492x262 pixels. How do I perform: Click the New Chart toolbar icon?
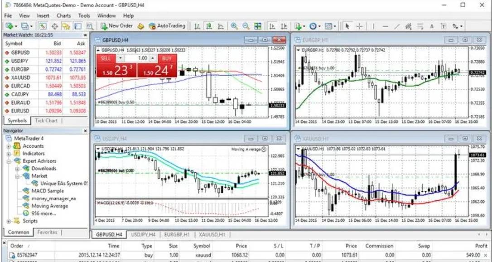coord(9,26)
